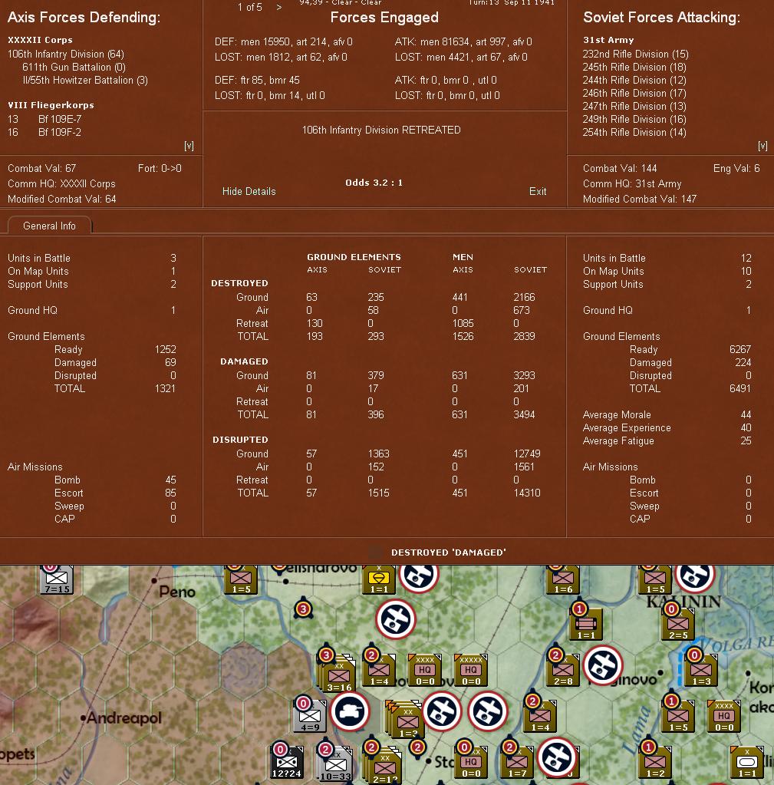Click air battle marker beside the 2=8 counter
The height and width of the screenshot is (785, 774).
click(x=603, y=665)
